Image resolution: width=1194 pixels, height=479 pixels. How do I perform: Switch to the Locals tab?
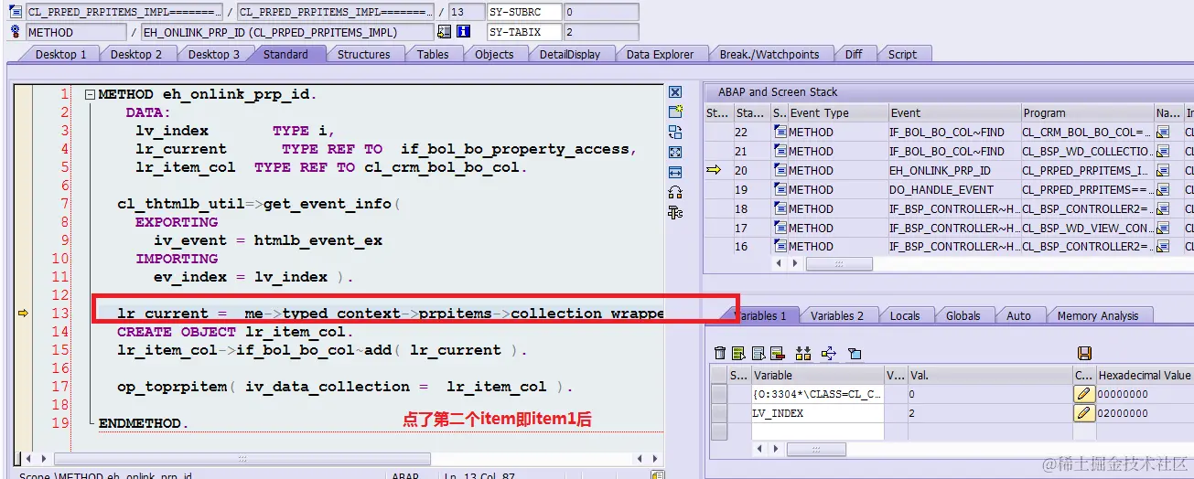(x=905, y=315)
